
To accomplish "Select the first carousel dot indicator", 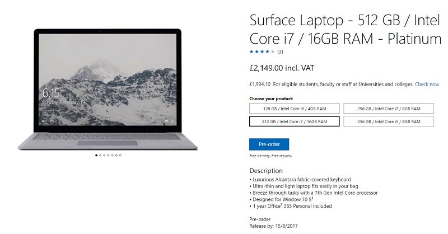I will coord(96,155).
